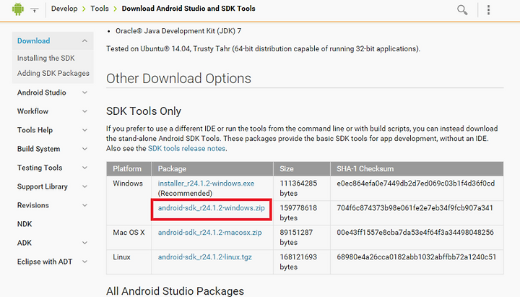This screenshot has height=297, width=520.
Task: Expand the Tools Help chevron
Action: point(84,130)
